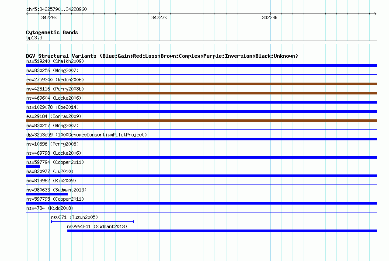Click the DGV Structural Variants track title
This screenshot has width=389, height=261.
click(x=162, y=56)
